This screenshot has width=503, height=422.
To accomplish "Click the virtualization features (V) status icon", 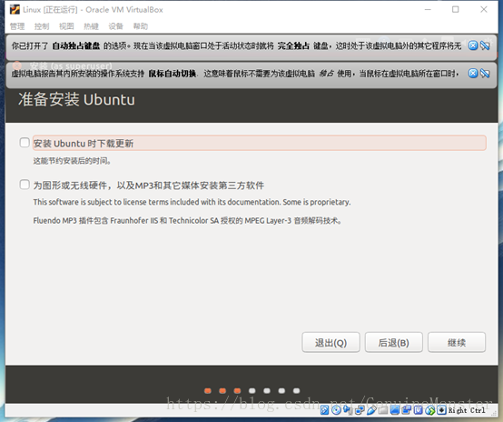I will [419, 410].
